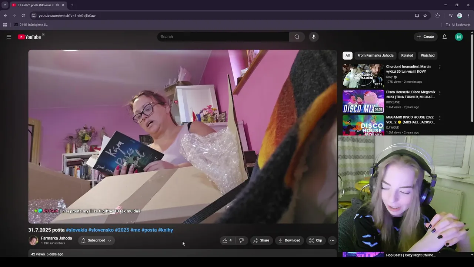The height and width of the screenshot is (267, 474).
Task: Close the current browser tab
Action: pos(63,5)
